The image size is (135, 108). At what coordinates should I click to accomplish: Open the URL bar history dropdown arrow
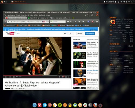pyautogui.click(x=46, y=22)
